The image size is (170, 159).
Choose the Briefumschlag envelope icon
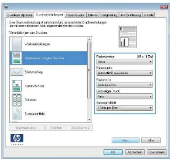coord(17,72)
